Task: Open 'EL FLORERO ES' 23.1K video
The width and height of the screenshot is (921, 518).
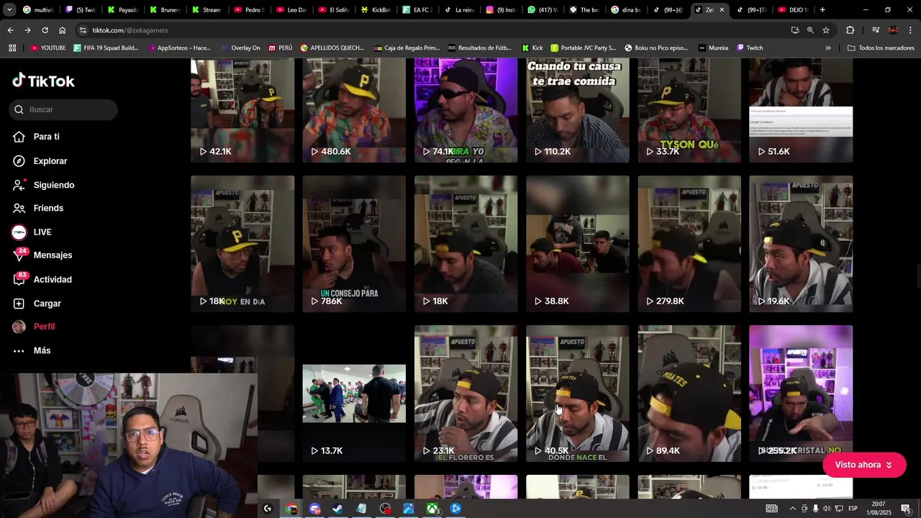Action: coord(466,394)
